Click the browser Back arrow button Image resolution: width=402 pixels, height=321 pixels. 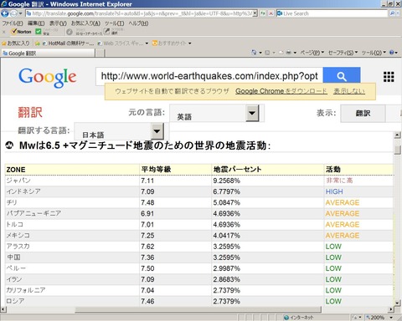click(5, 13)
